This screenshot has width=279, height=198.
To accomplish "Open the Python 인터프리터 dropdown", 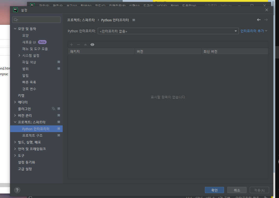I will tap(168, 31).
